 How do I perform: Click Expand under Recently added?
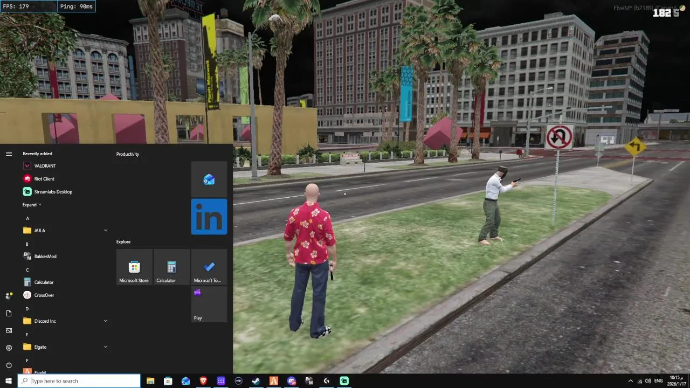[x=32, y=205]
